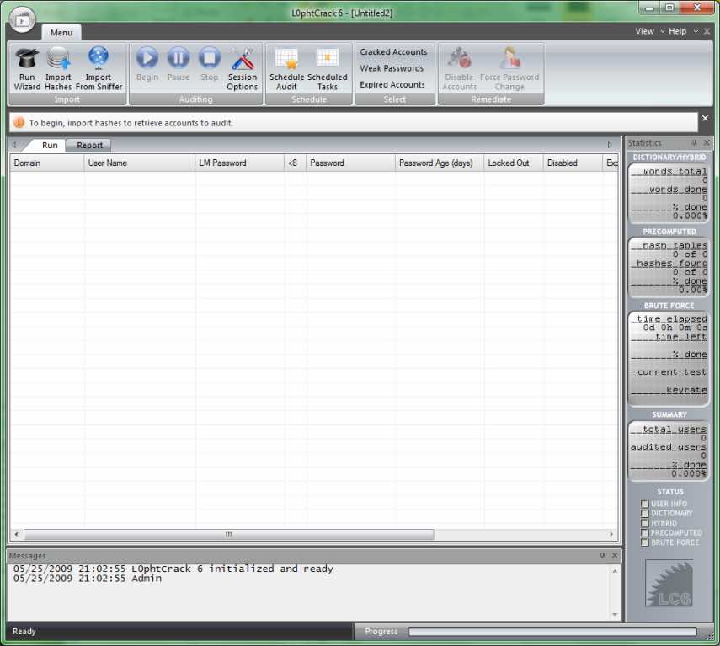
Task: Select the Menu ribbon tab
Action: [61, 33]
